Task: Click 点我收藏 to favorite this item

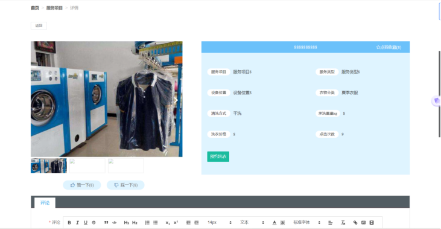Action: 389,47
